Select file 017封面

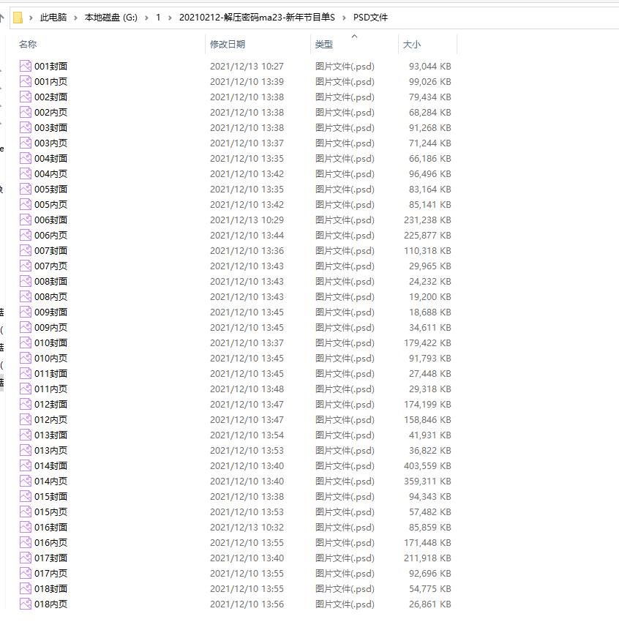coord(50,558)
